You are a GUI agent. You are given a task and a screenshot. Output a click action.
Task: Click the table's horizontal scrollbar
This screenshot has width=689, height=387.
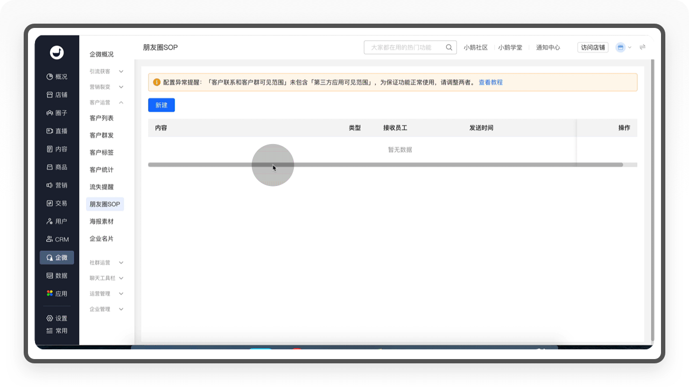(385, 165)
